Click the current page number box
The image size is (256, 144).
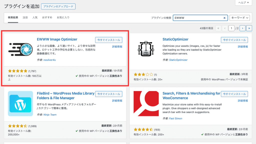[231, 28]
